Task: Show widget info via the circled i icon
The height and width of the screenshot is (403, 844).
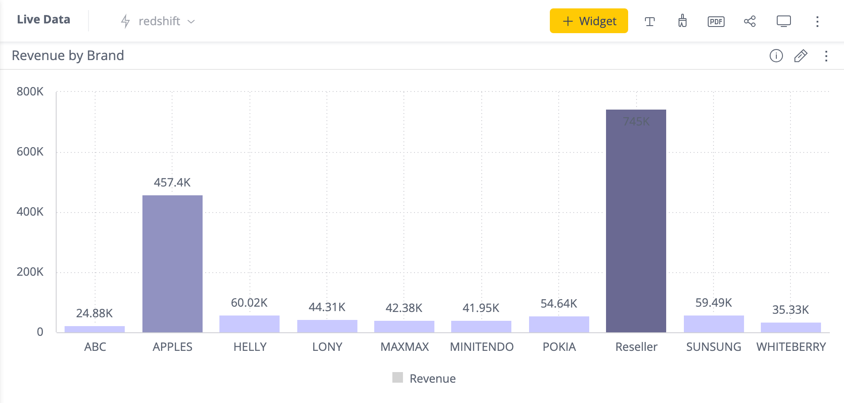Action: click(776, 56)
